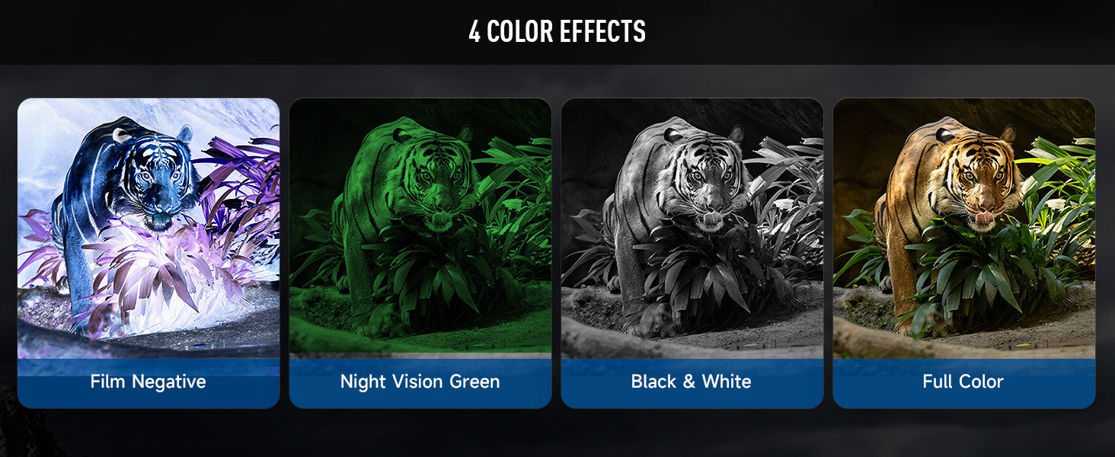1115x457 pixels.
Task: Click the Full Color label
Action: pyautogui.click(x=963, y=382)
